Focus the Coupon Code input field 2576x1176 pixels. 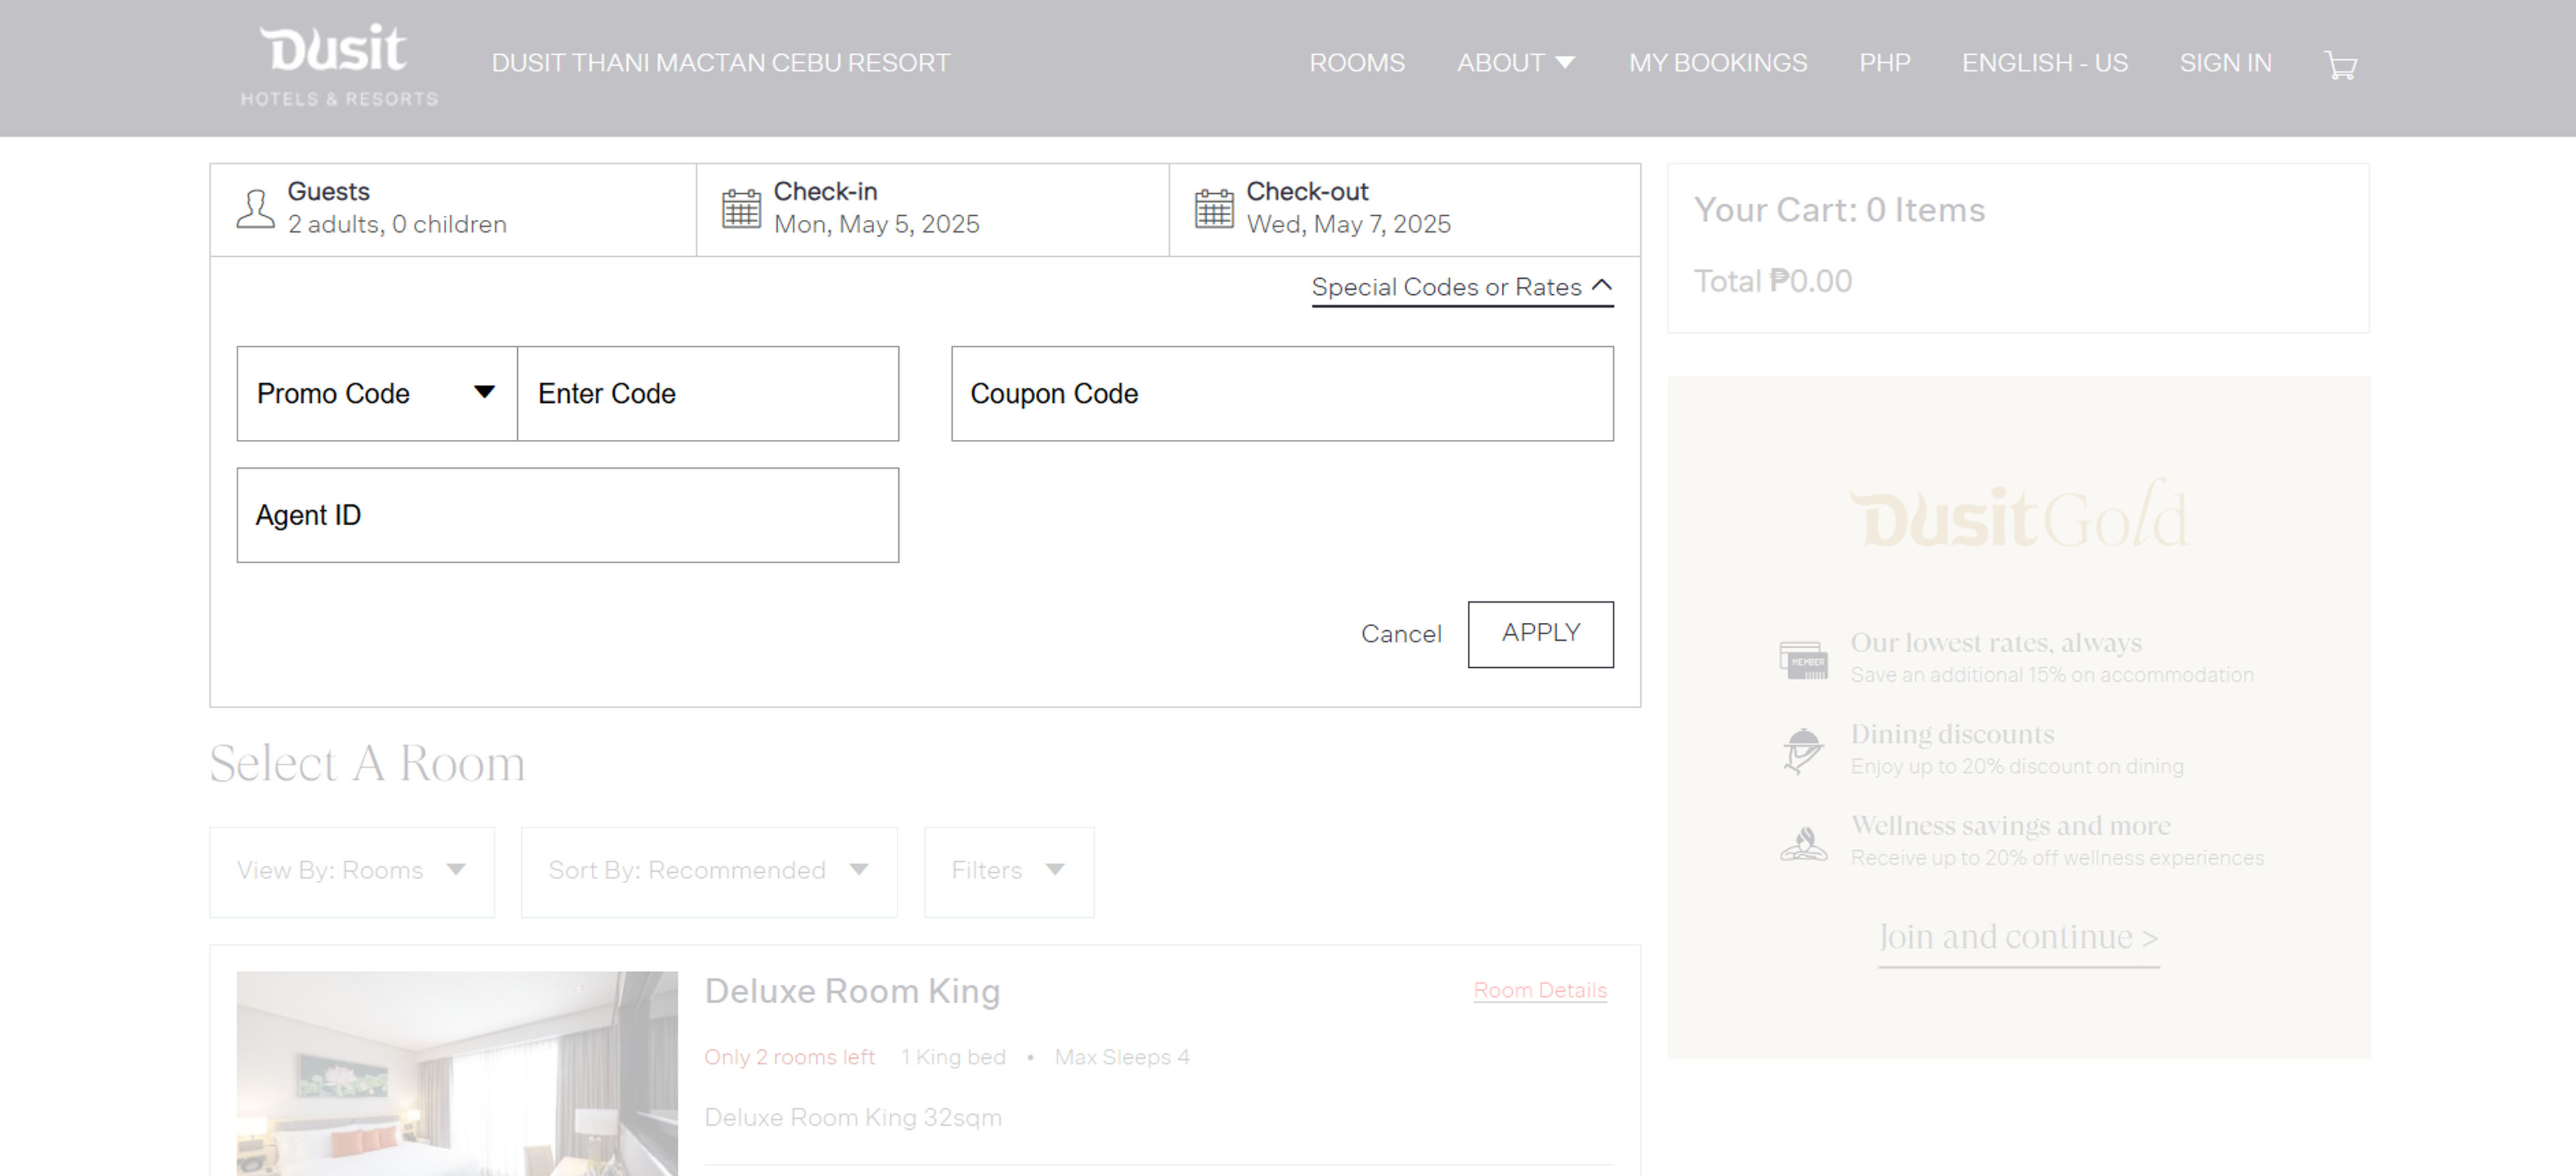[1282, 394]
